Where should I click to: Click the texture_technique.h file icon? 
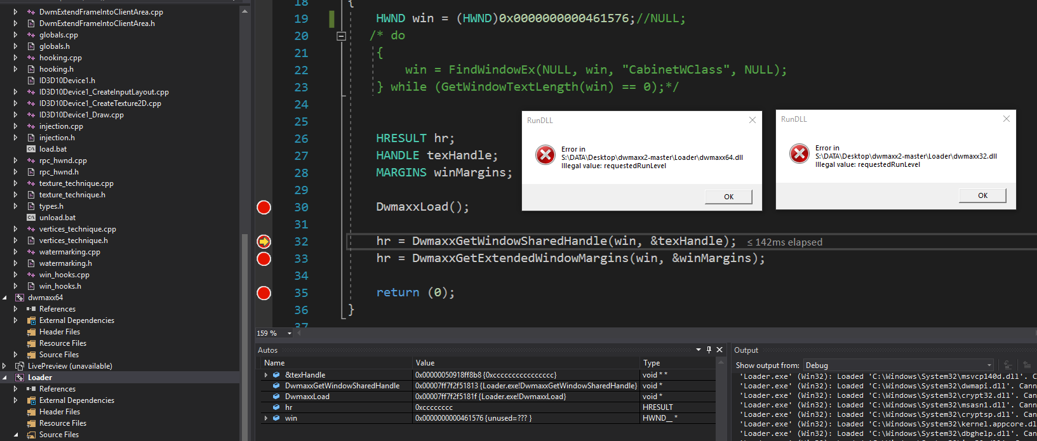(31, 195)
